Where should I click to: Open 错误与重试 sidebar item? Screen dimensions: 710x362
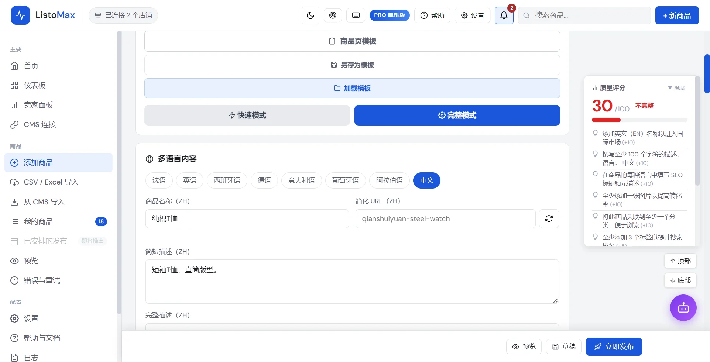point(59,280)
